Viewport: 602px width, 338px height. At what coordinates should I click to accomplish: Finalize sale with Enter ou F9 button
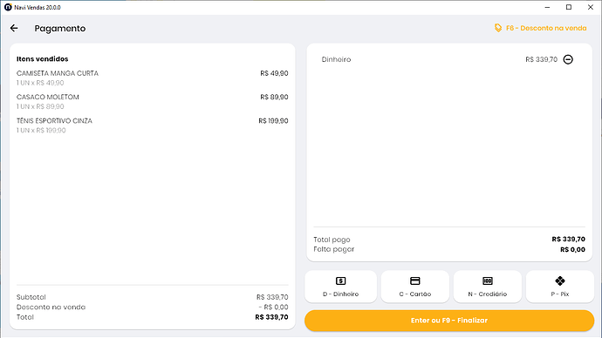pyautogui.click(x=449, y=321)
